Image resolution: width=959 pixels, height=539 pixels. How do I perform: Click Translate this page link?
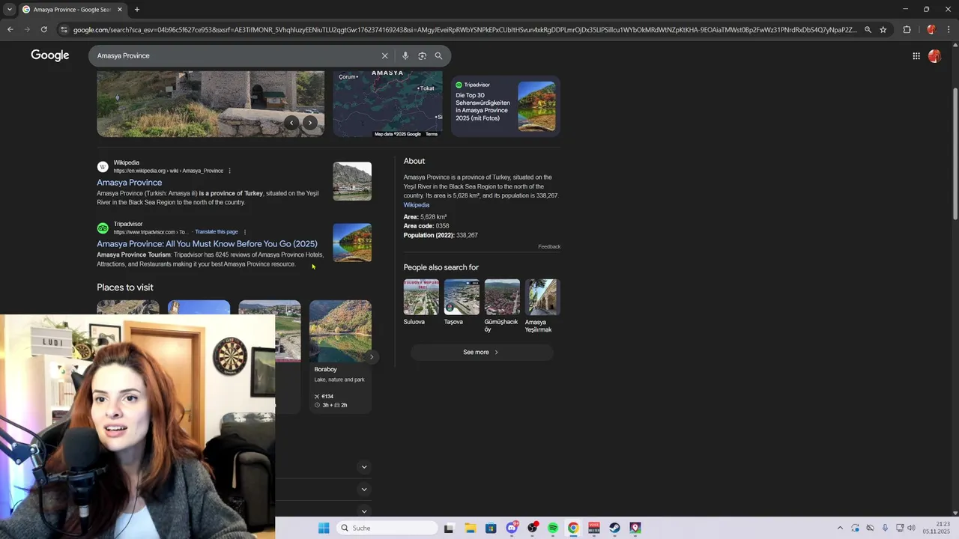coord(217,232)
